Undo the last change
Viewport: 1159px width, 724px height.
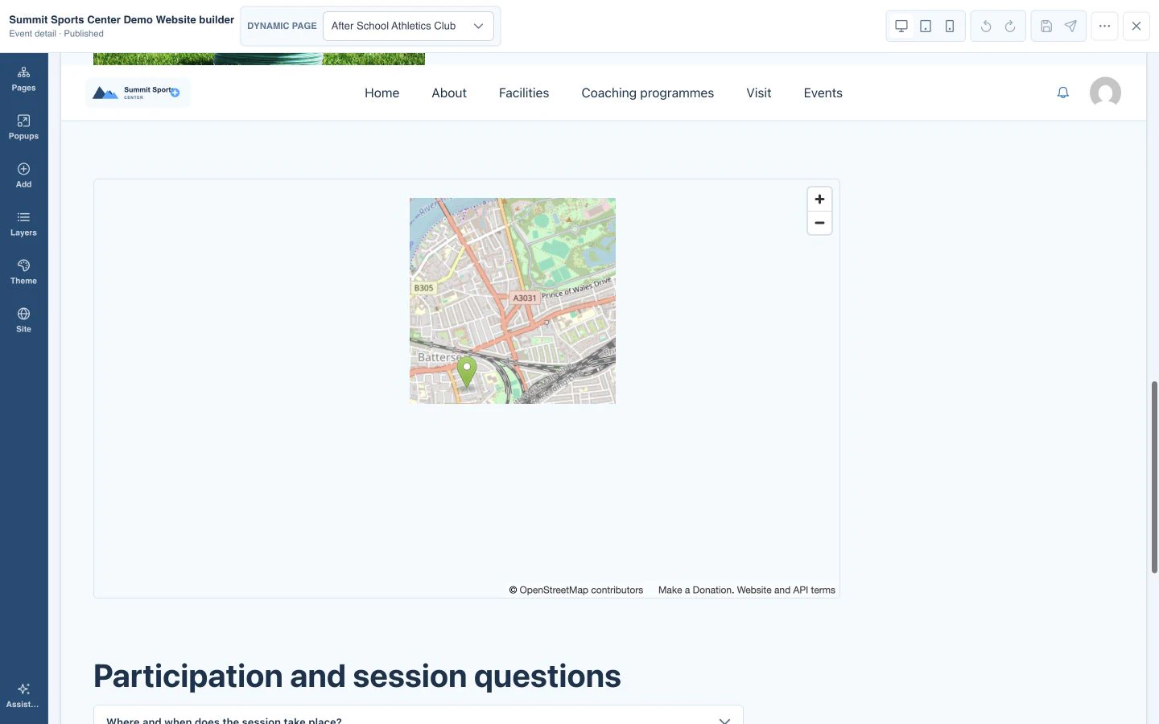coord(986,26)
